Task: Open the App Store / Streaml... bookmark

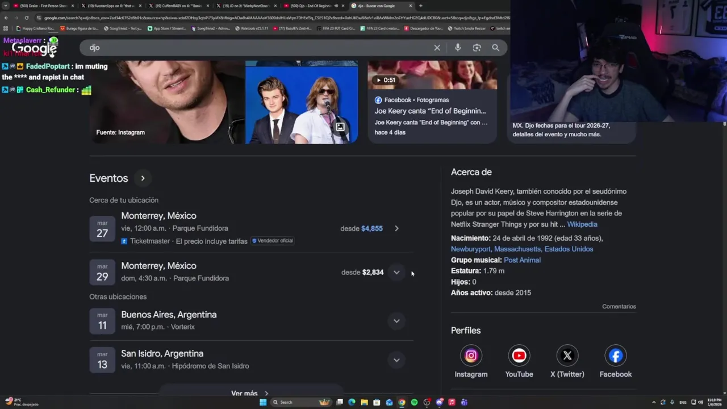Action: click(x=166, y=28)
